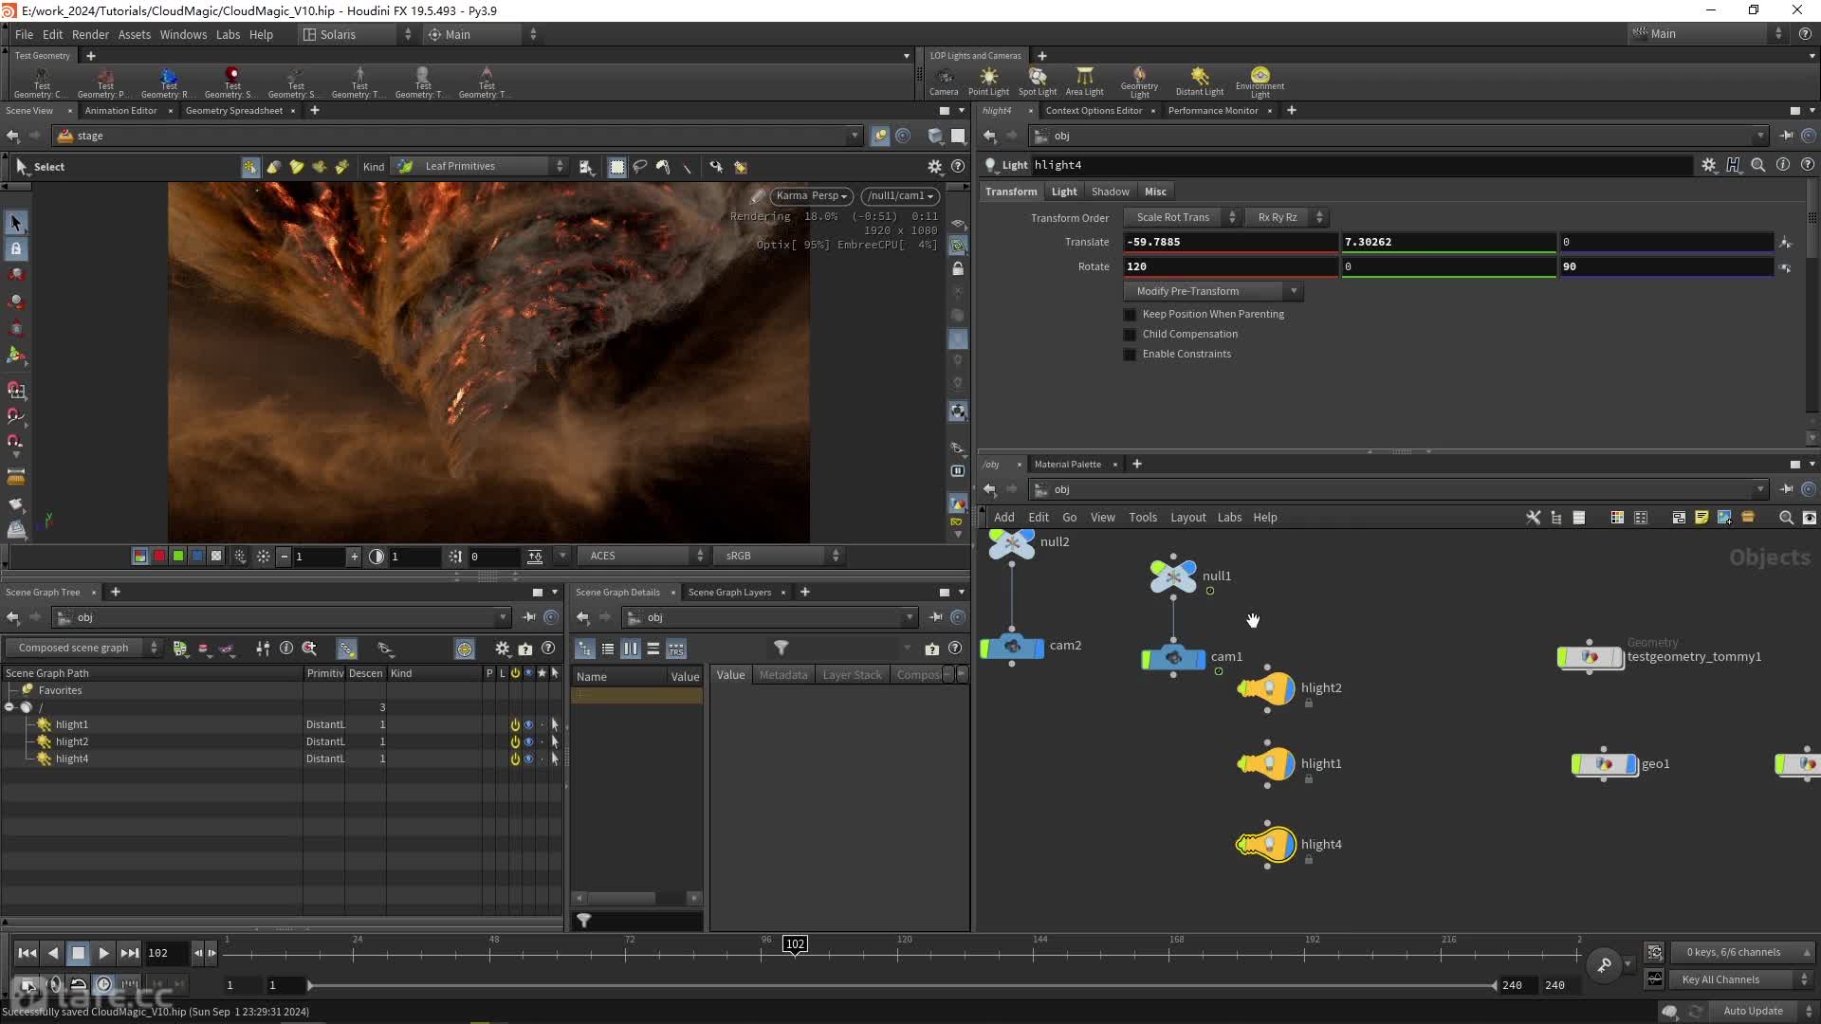Enable Keep Position When Parenting
The height and width of the screenshot is (1024, 1821).
pyautogui.click(x=1130, y=314)
